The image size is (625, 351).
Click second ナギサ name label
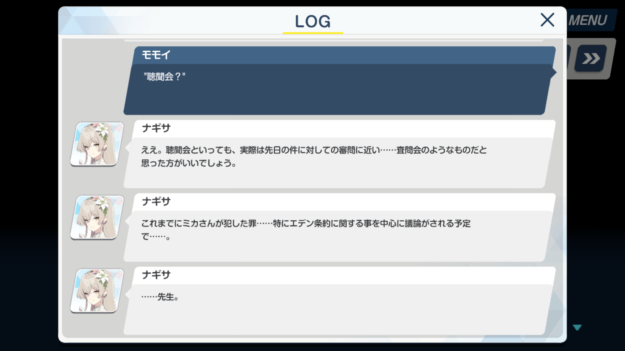[x=156, y=202]
